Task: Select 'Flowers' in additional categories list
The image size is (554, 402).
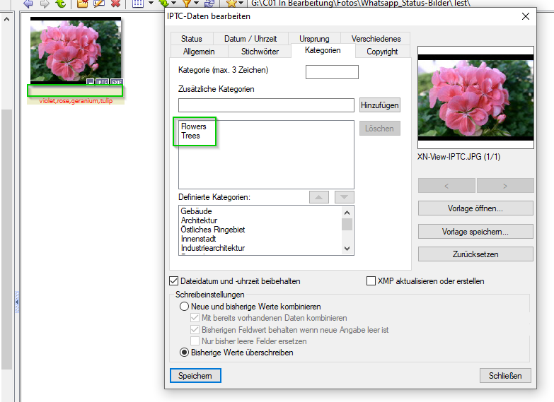Action: (x=194, y=126)
